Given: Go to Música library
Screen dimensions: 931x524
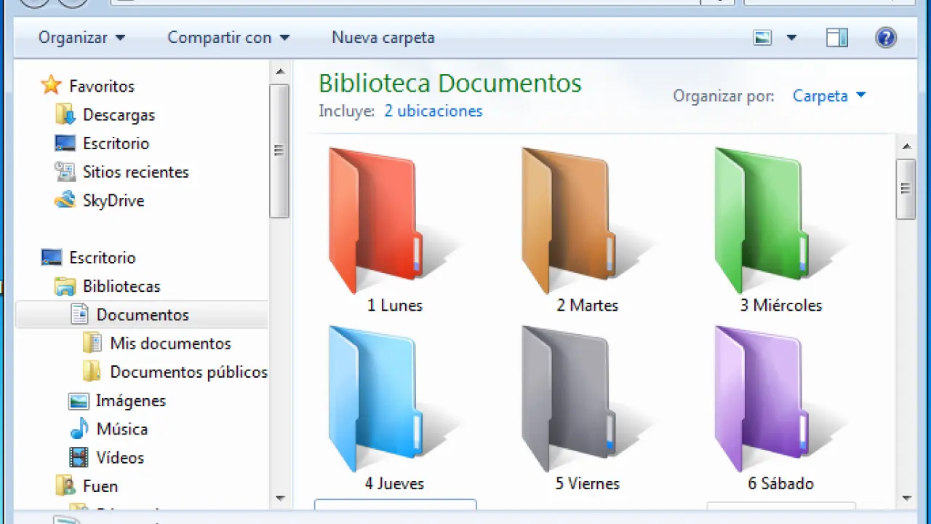Looking at the screenshot, I should pos(121,429).
